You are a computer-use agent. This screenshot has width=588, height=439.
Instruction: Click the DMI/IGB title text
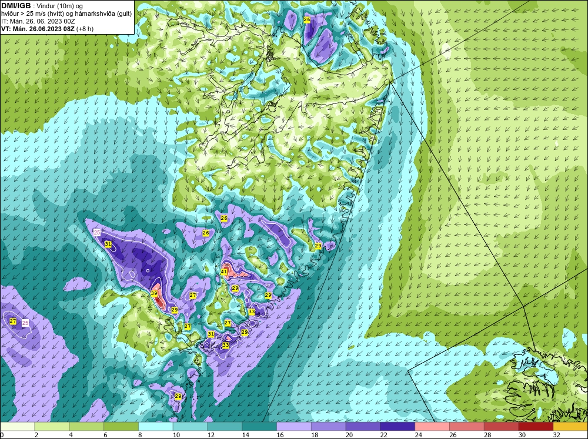tap(16, 6)
